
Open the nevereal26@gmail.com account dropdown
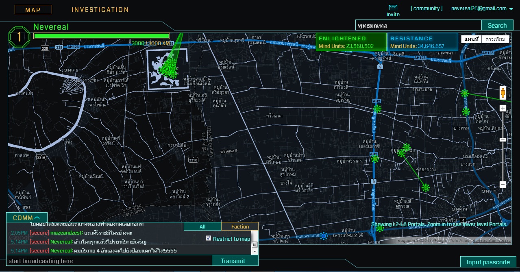click(482, 9)
